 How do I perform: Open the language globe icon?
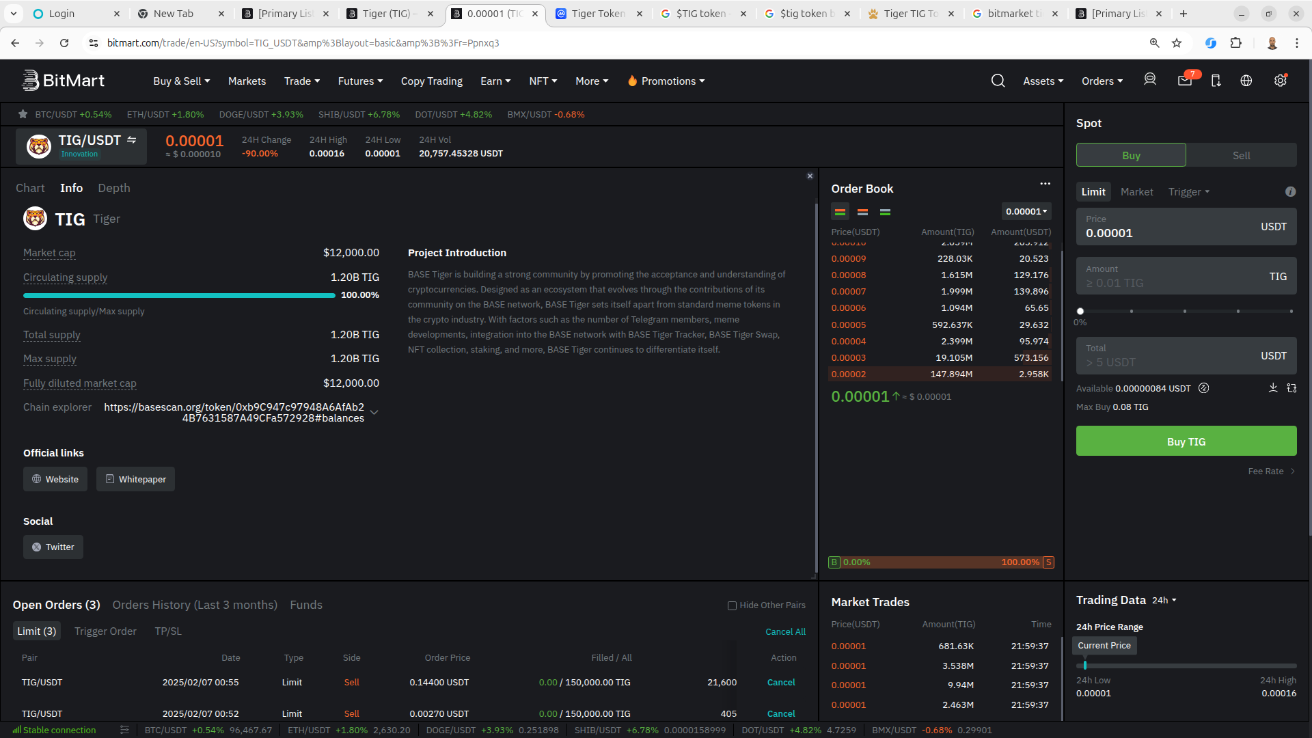pos(1246,81)
